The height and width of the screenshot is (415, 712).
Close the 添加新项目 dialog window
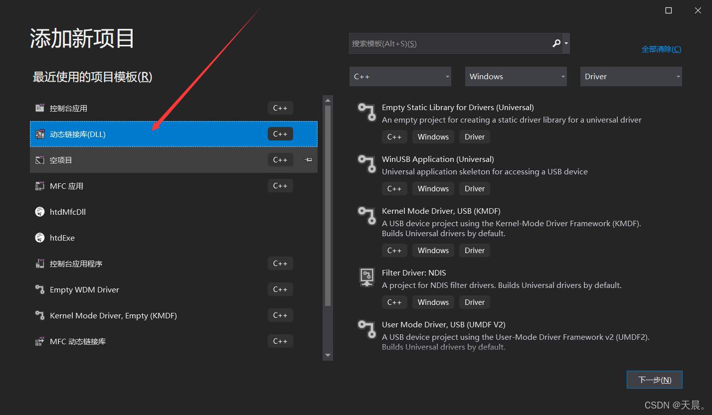(x=698, y=10)
